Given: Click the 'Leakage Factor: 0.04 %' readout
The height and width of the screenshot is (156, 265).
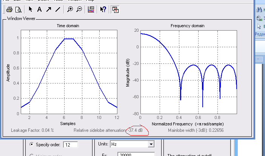Looking at the screenshot, I should [x=32, y=130].
